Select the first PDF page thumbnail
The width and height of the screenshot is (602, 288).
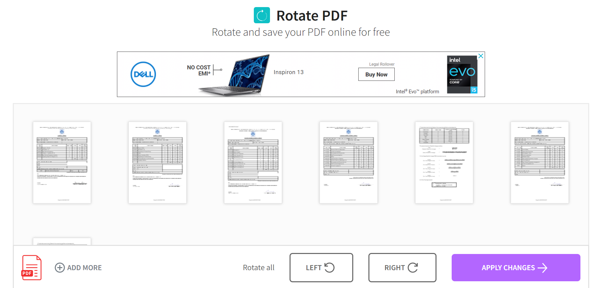point(62,162)
